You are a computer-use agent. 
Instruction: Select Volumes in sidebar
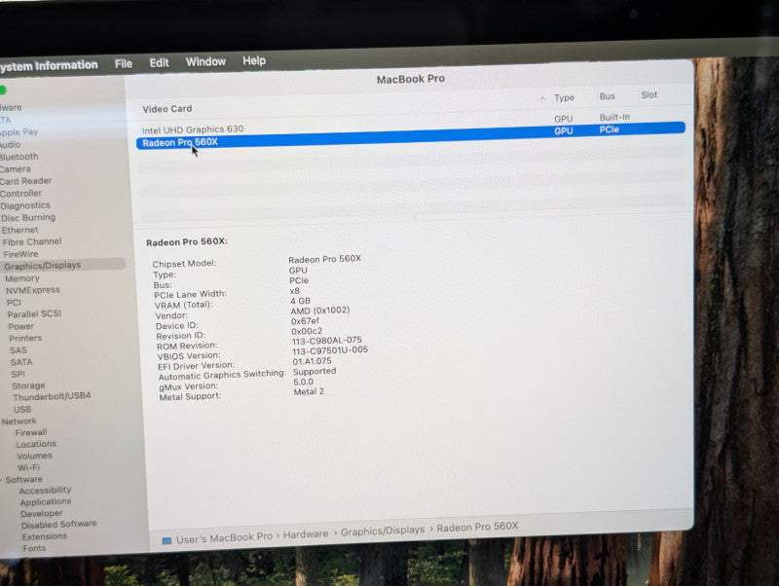pos(34,456)
